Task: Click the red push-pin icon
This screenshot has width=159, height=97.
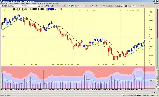Action: point(92,6)
